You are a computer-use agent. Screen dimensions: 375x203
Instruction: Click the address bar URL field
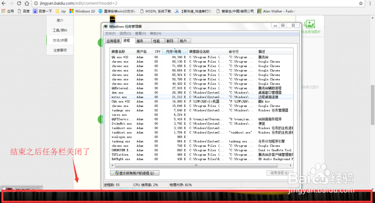click(195, 3)
